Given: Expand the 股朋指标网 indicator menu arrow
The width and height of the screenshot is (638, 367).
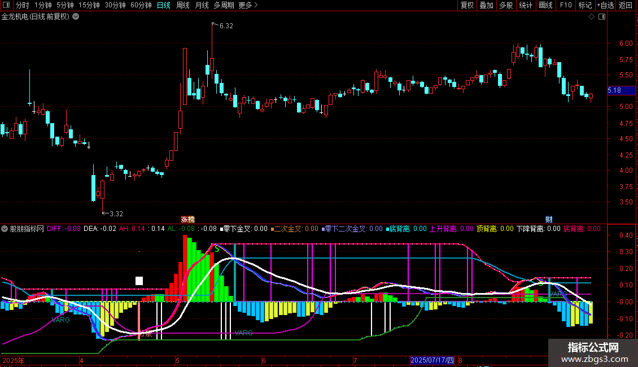Looking at the screenshot, I should click(x=5, y=229).
